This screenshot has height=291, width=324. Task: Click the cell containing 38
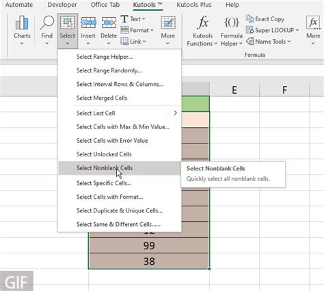click(149, 261)
